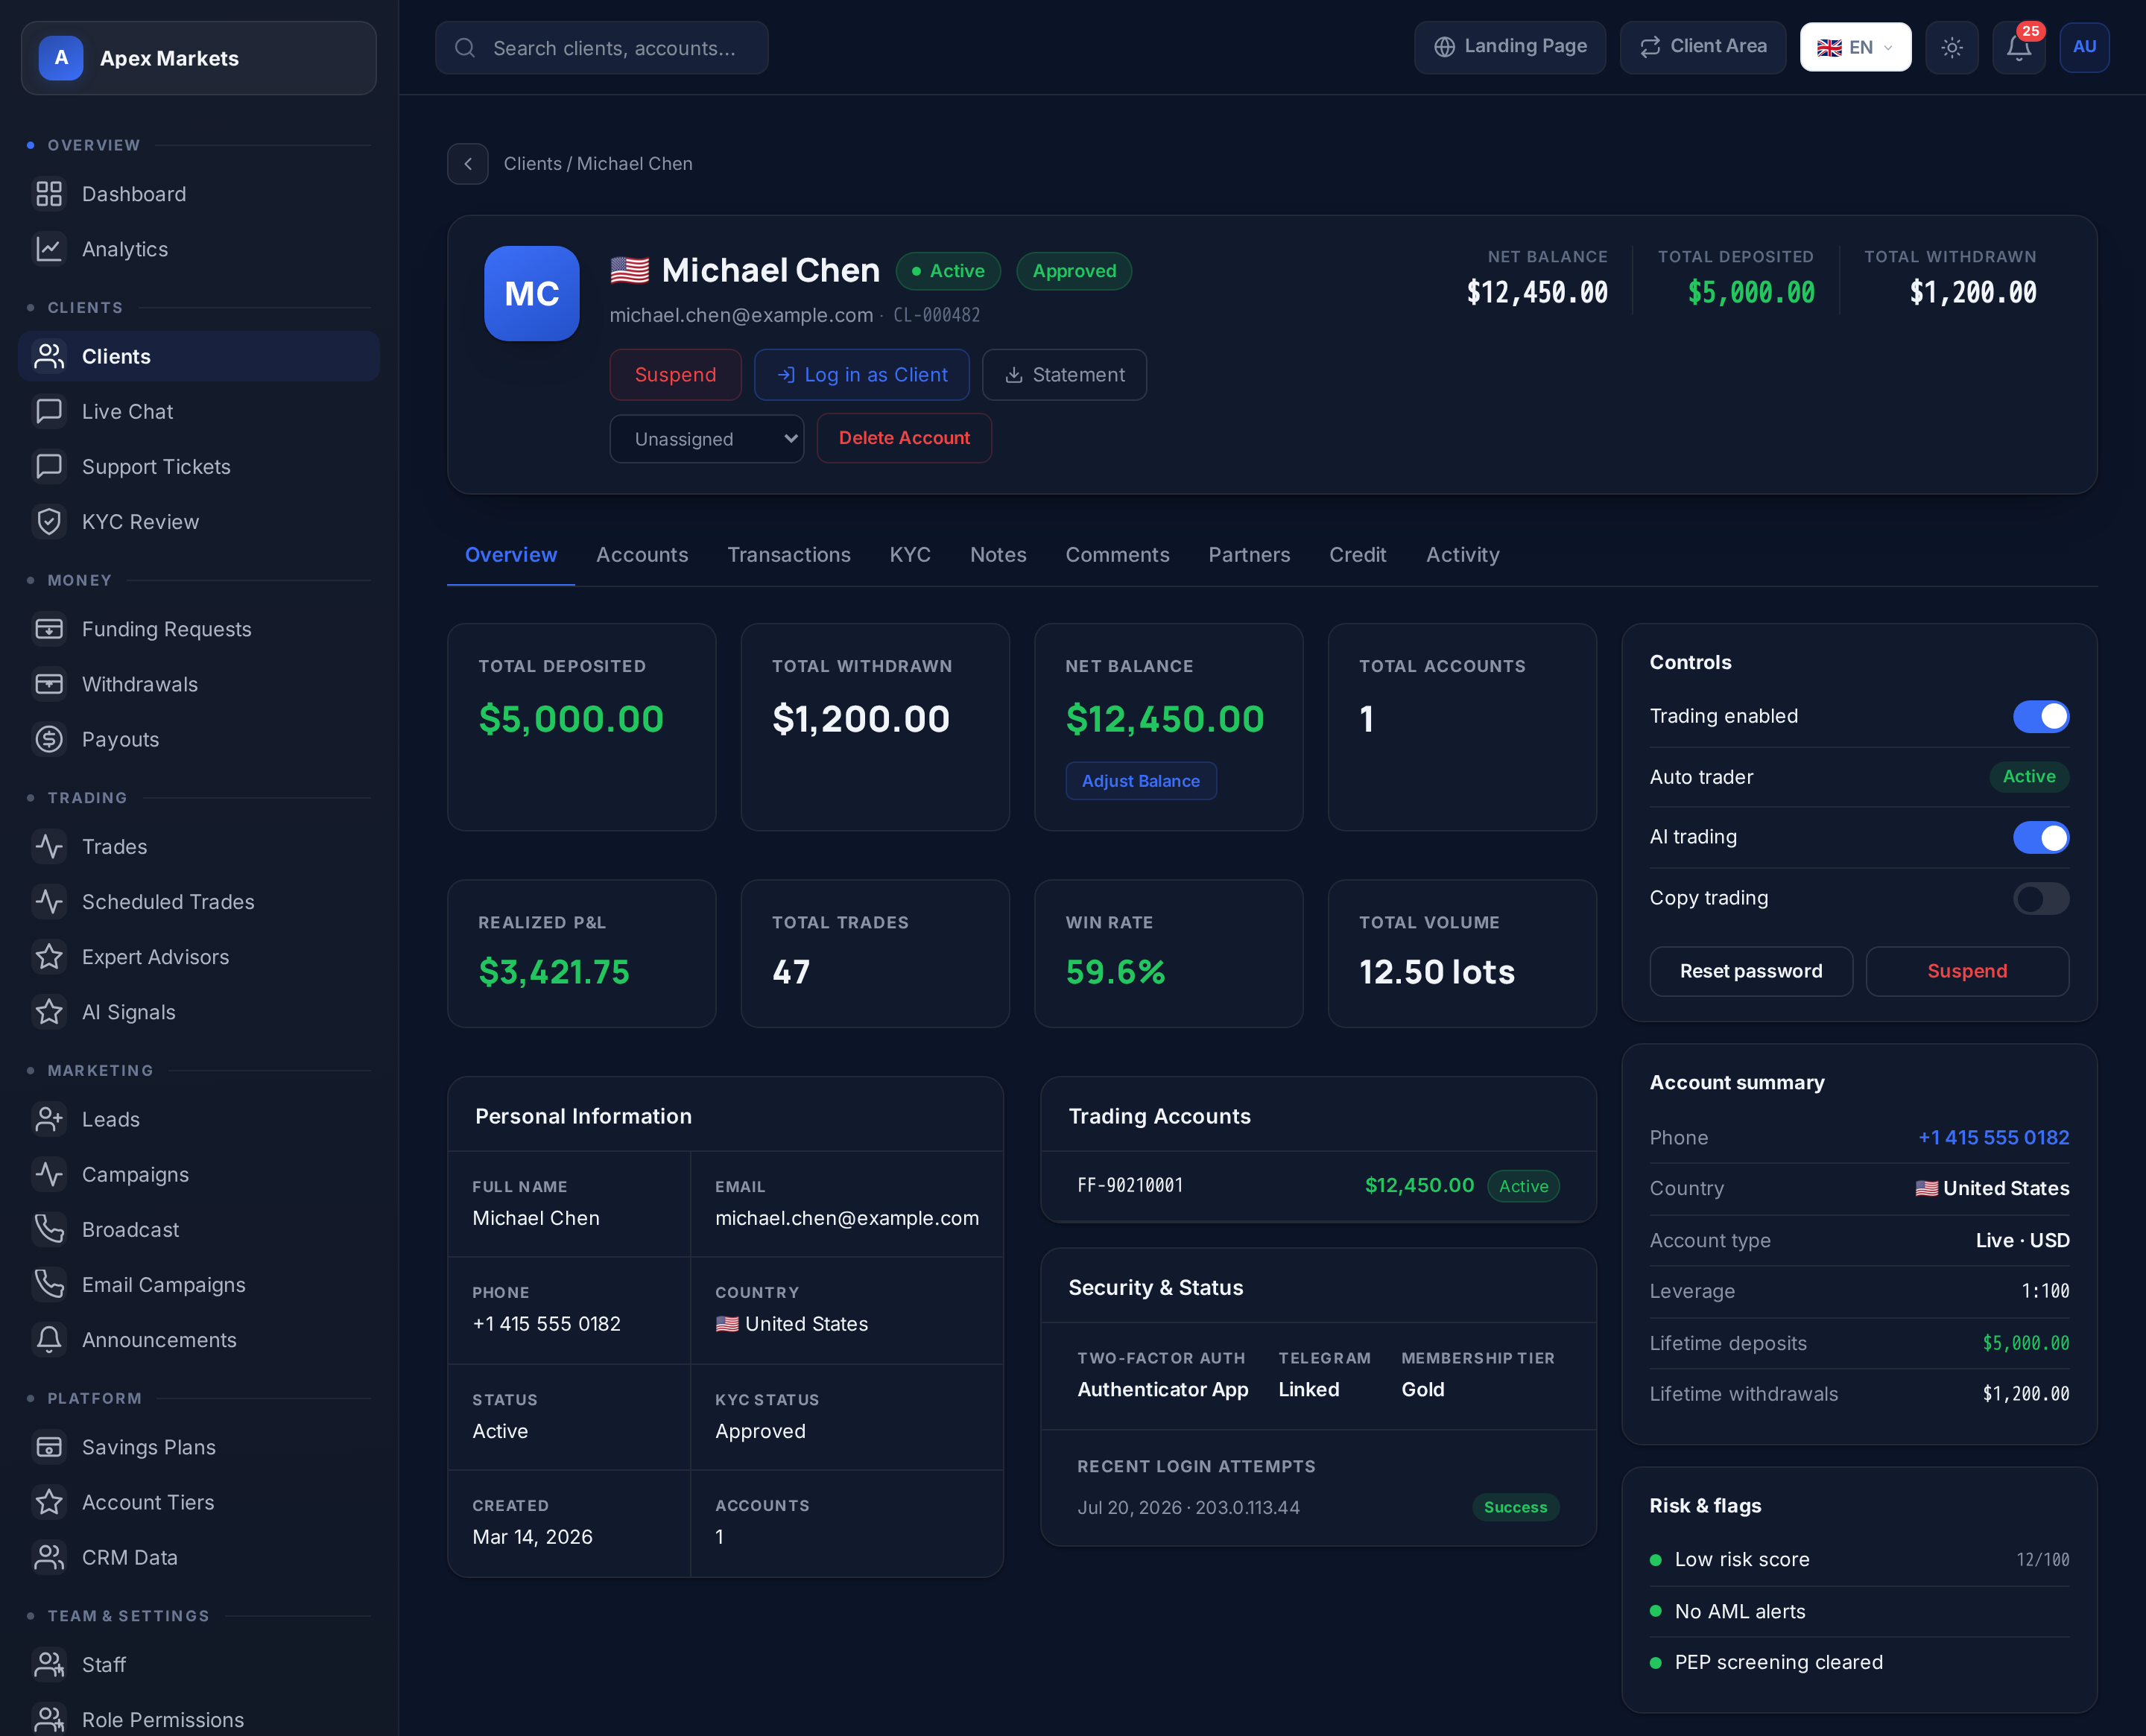This screenshot has height=1736, width=2146.
Task: Select the Live Chat bubble icon
Action: point(49,411)
